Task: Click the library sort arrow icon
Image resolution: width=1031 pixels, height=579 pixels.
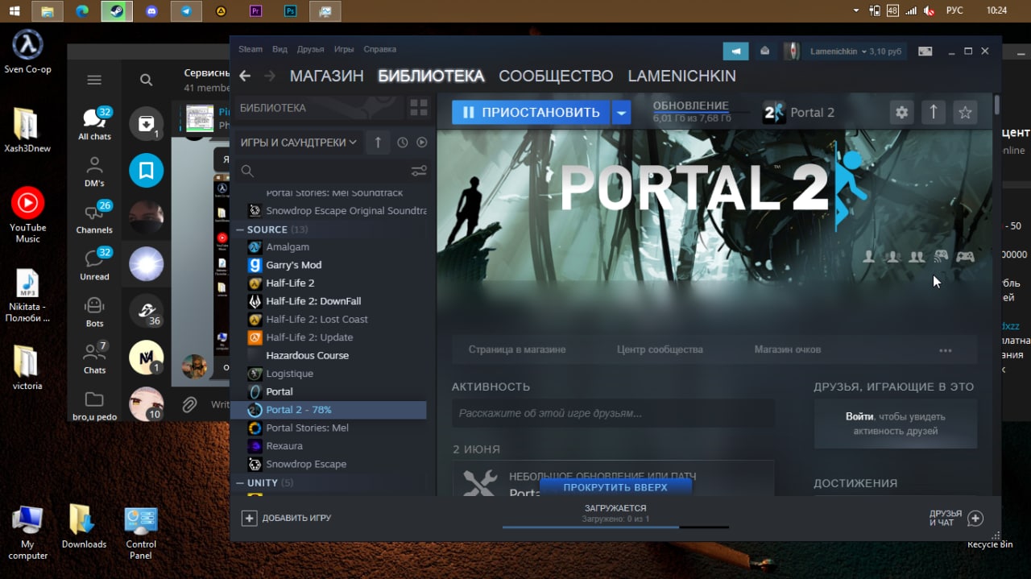Action: point(378,143)
